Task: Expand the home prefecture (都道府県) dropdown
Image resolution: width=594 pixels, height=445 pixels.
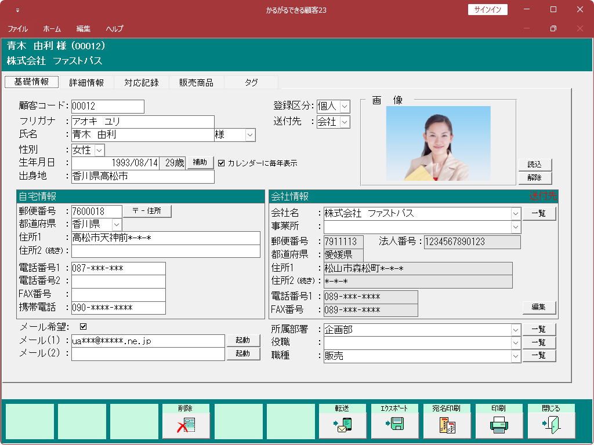Action: pos(117,224)
